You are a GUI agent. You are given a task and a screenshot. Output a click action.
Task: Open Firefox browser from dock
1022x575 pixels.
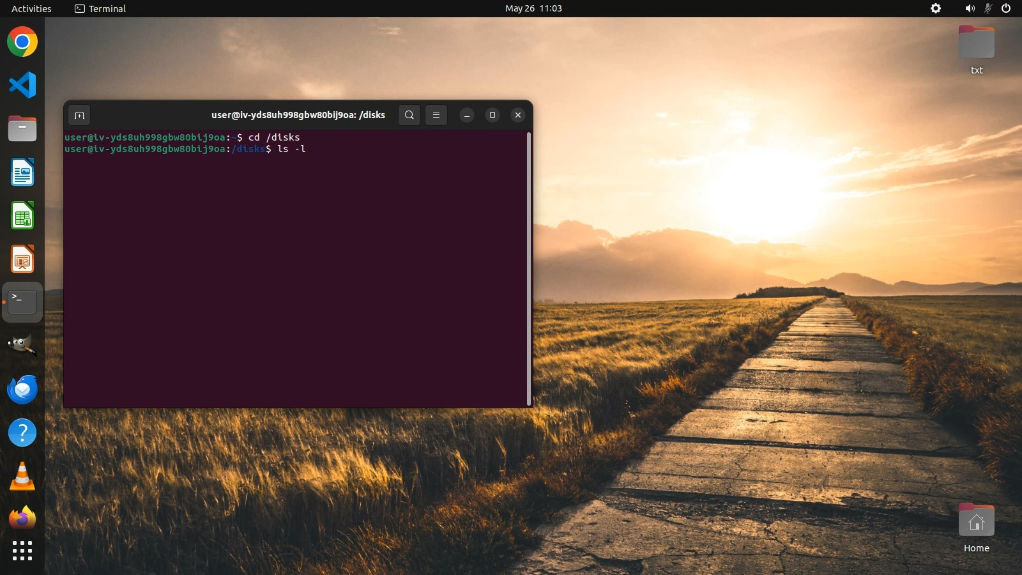(x=22, y=518)
